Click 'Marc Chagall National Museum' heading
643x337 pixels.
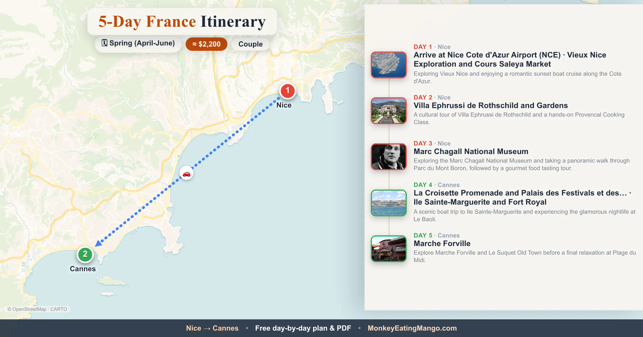pyautogui.click(x=471, y=151)
